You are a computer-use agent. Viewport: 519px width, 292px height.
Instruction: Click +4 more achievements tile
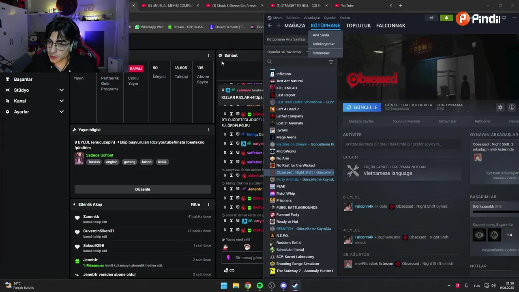point(509,235)
